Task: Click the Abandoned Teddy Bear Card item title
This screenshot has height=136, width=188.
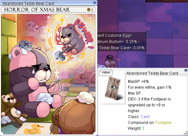Action: tap(152, 73)
